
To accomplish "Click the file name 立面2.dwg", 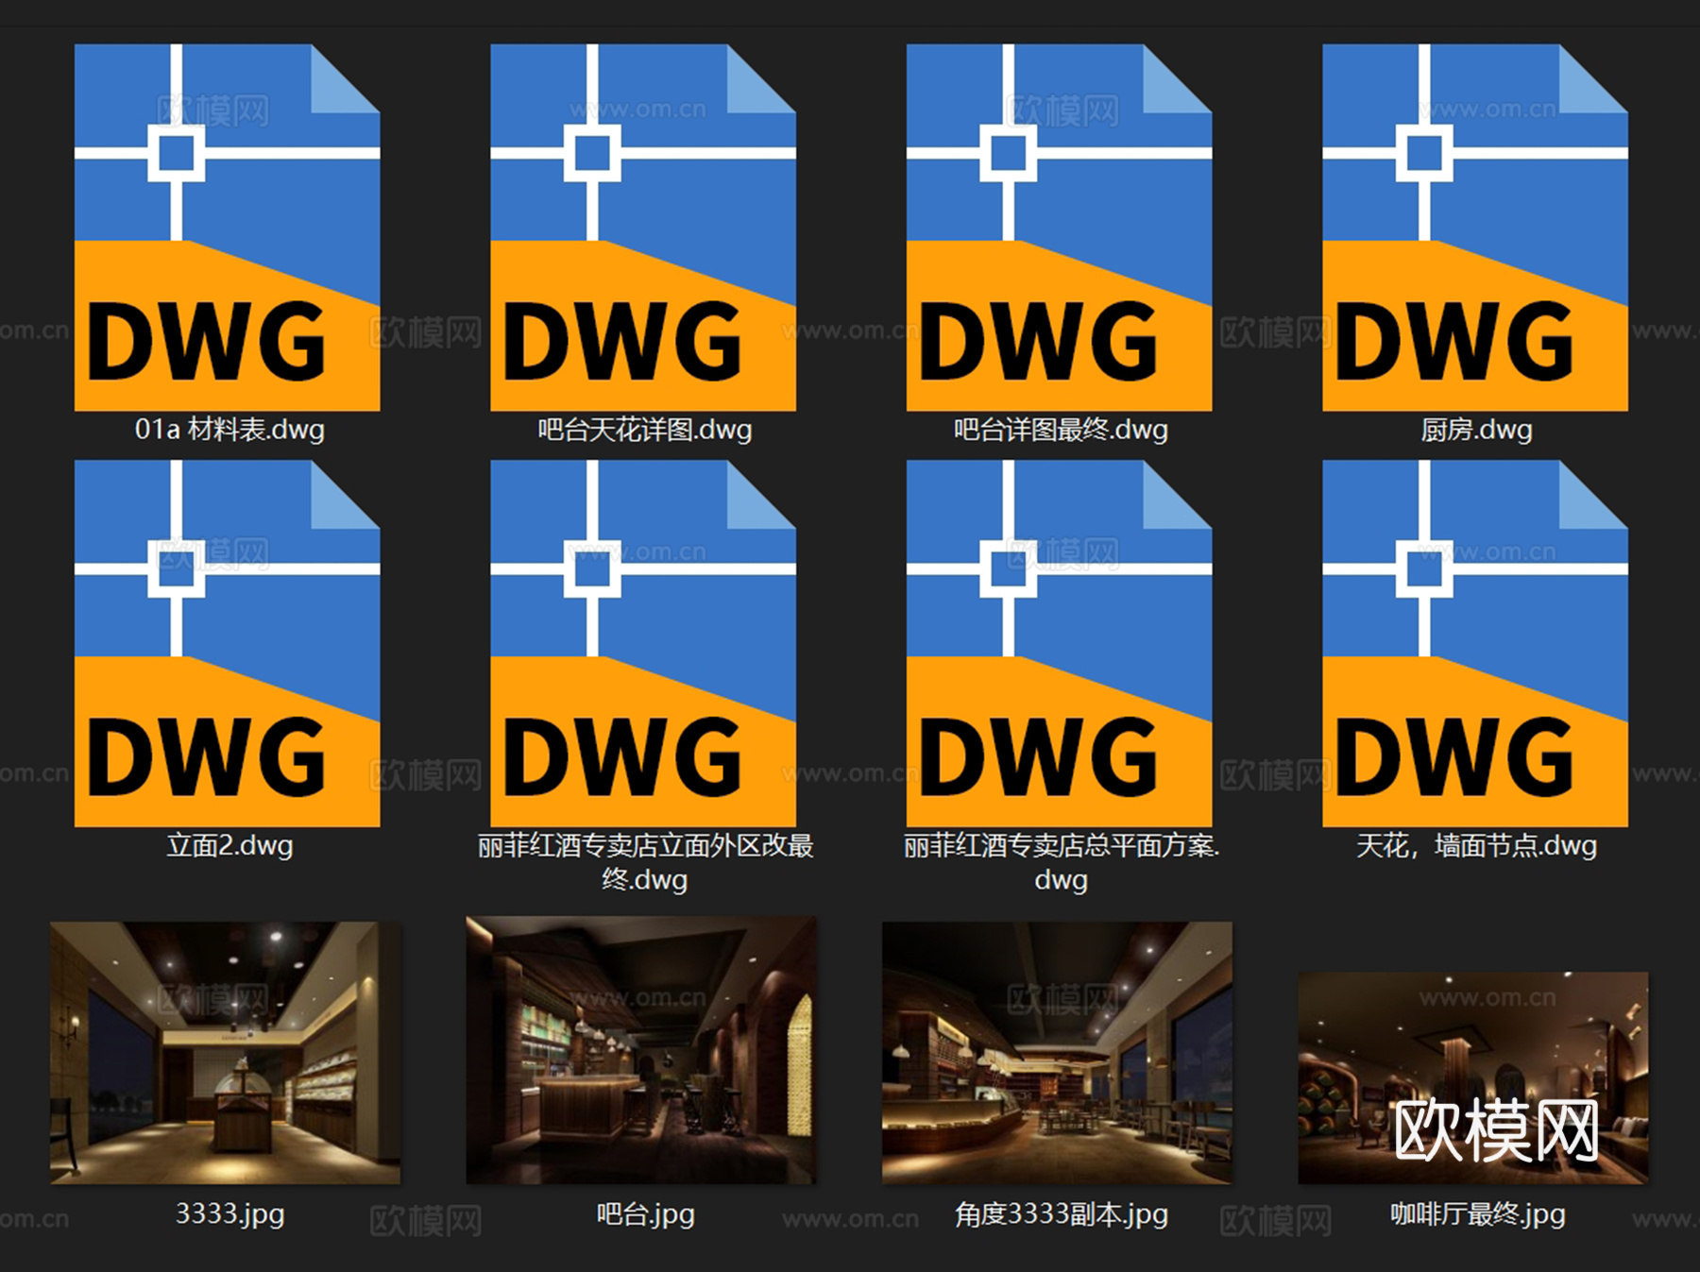I will point(229,845).
